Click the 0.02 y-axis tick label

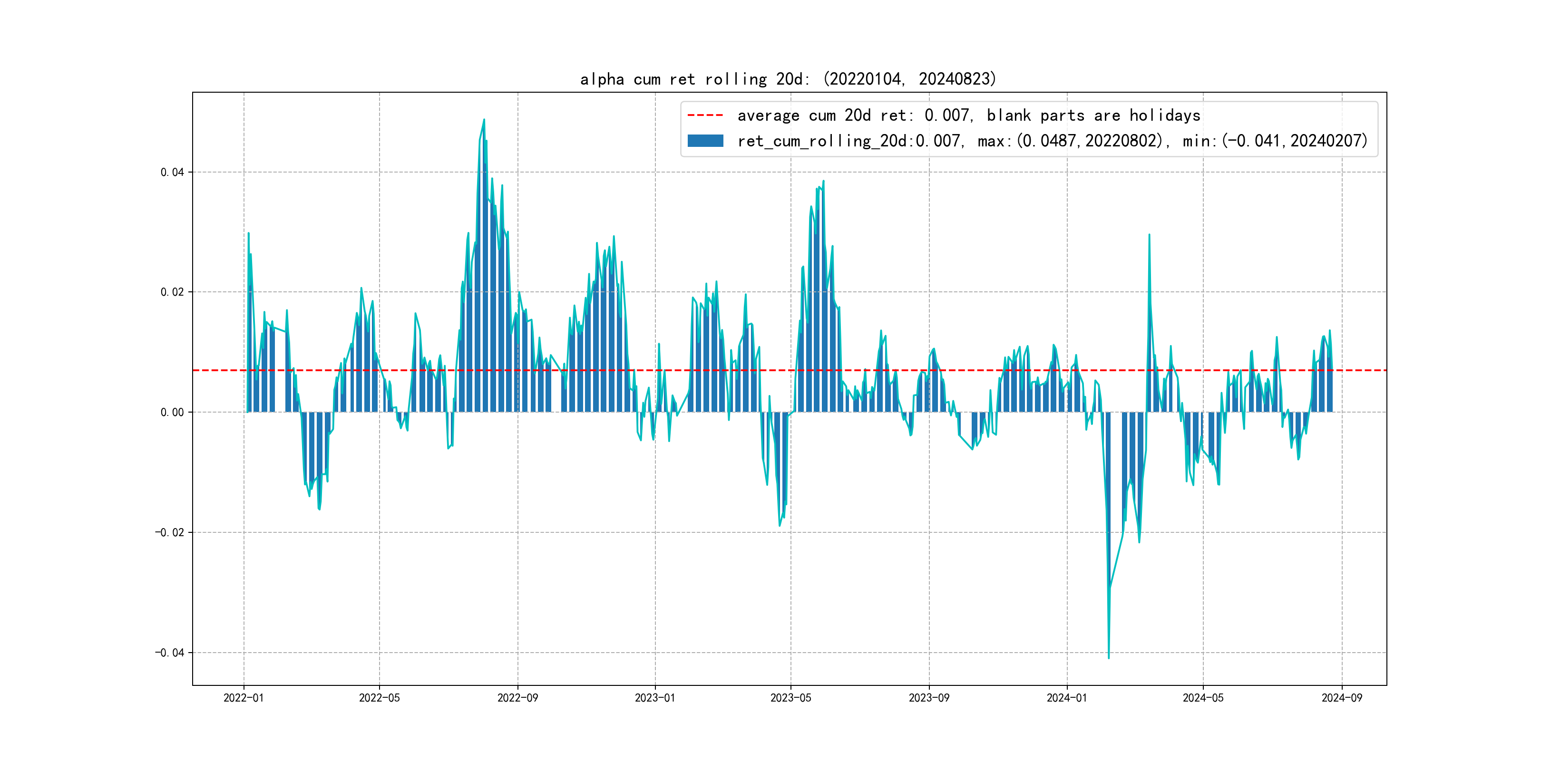(172, 292)
